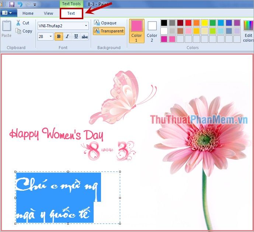Pick the rose pink color swatch
The image size is (254, 232).
click(188, 31)
